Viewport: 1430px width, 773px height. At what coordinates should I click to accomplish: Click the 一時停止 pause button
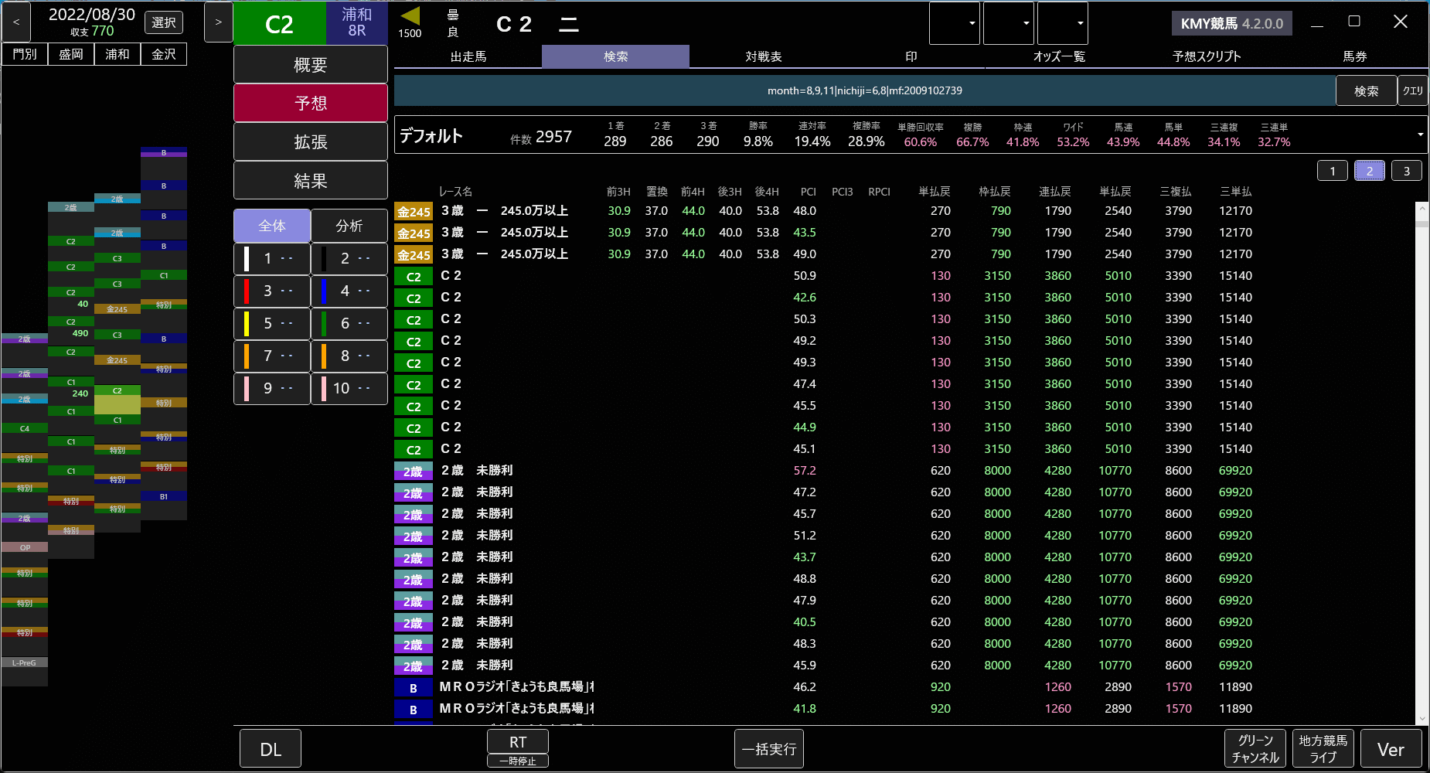point(518,761)
